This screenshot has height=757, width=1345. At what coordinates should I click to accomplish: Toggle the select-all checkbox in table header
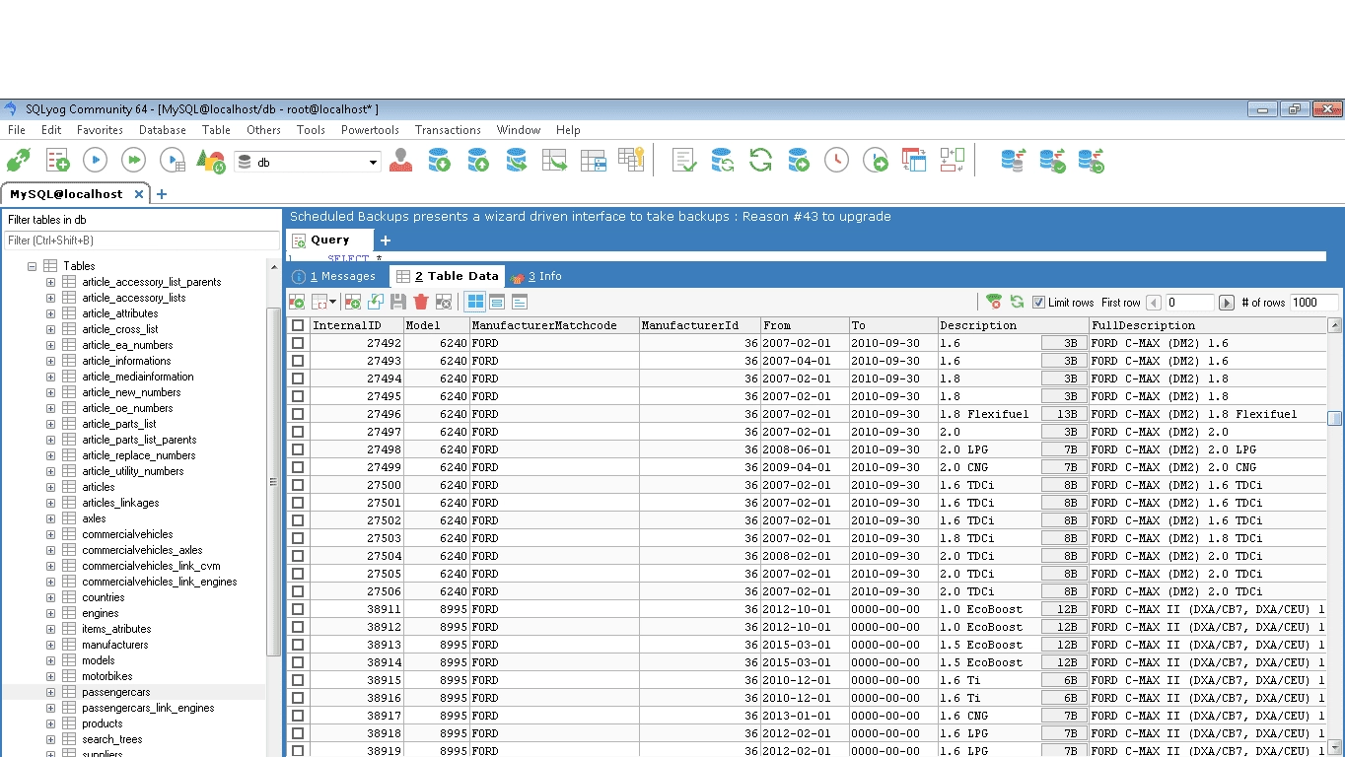click(298, 325)
